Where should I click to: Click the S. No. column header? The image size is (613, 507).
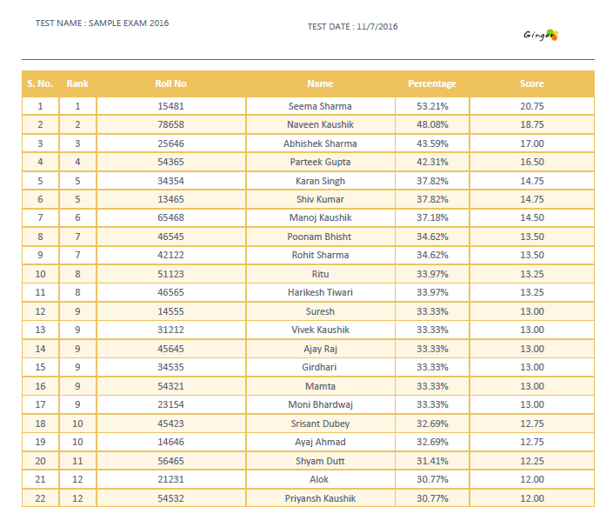(40, 84)
